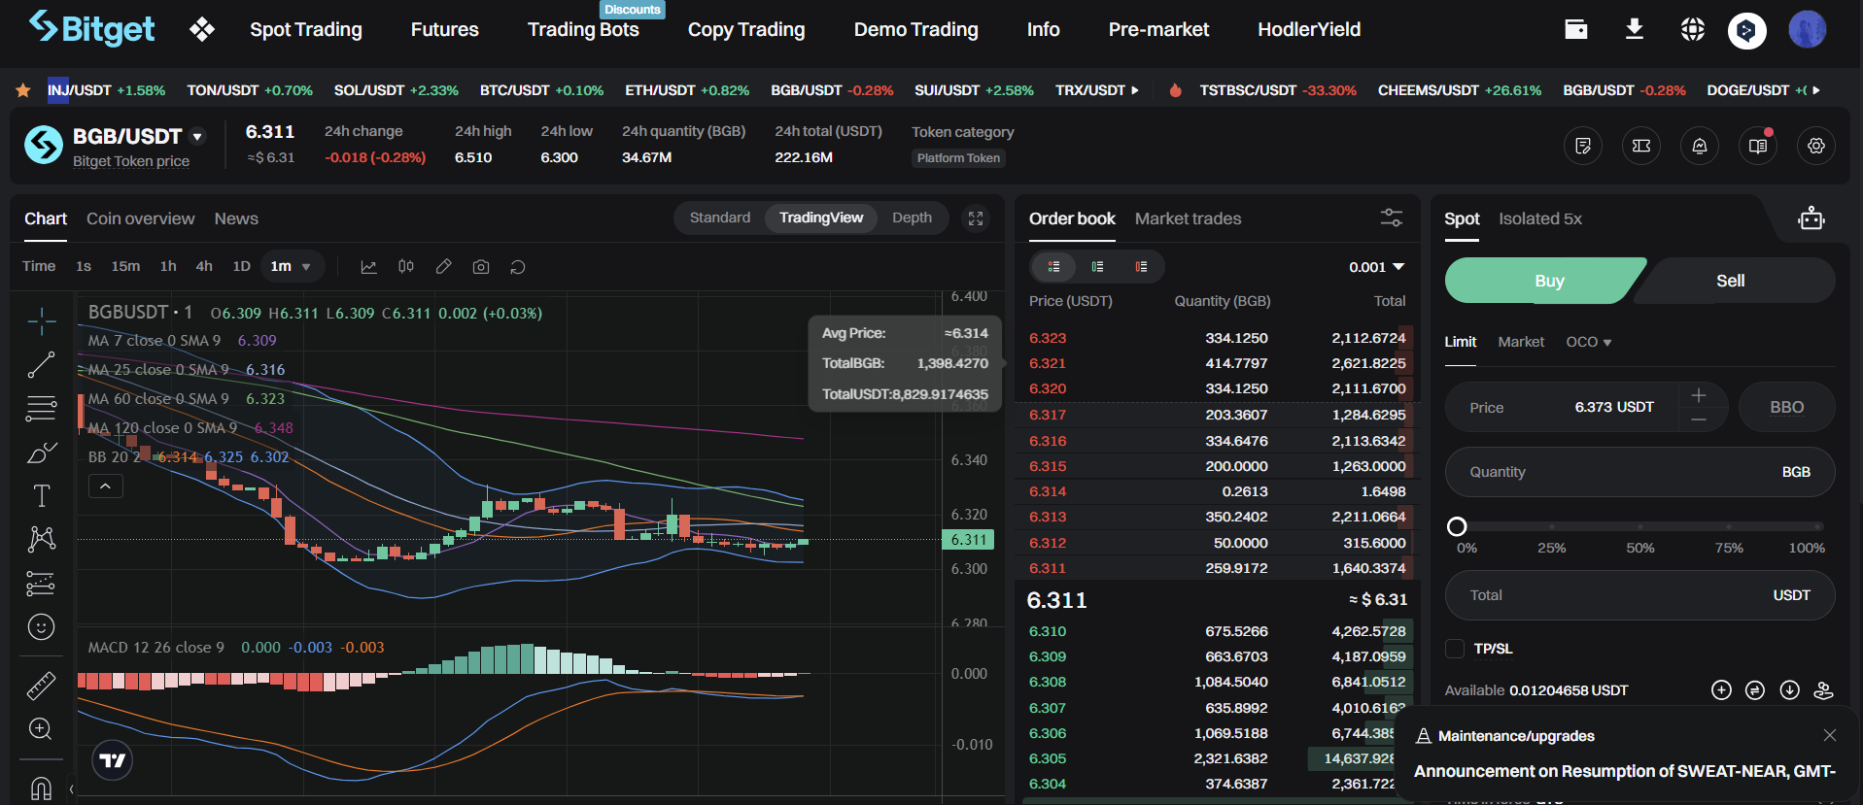Increase price with plus stepper
Screen dimensions: 1863x805
[x=1699, y=395]
